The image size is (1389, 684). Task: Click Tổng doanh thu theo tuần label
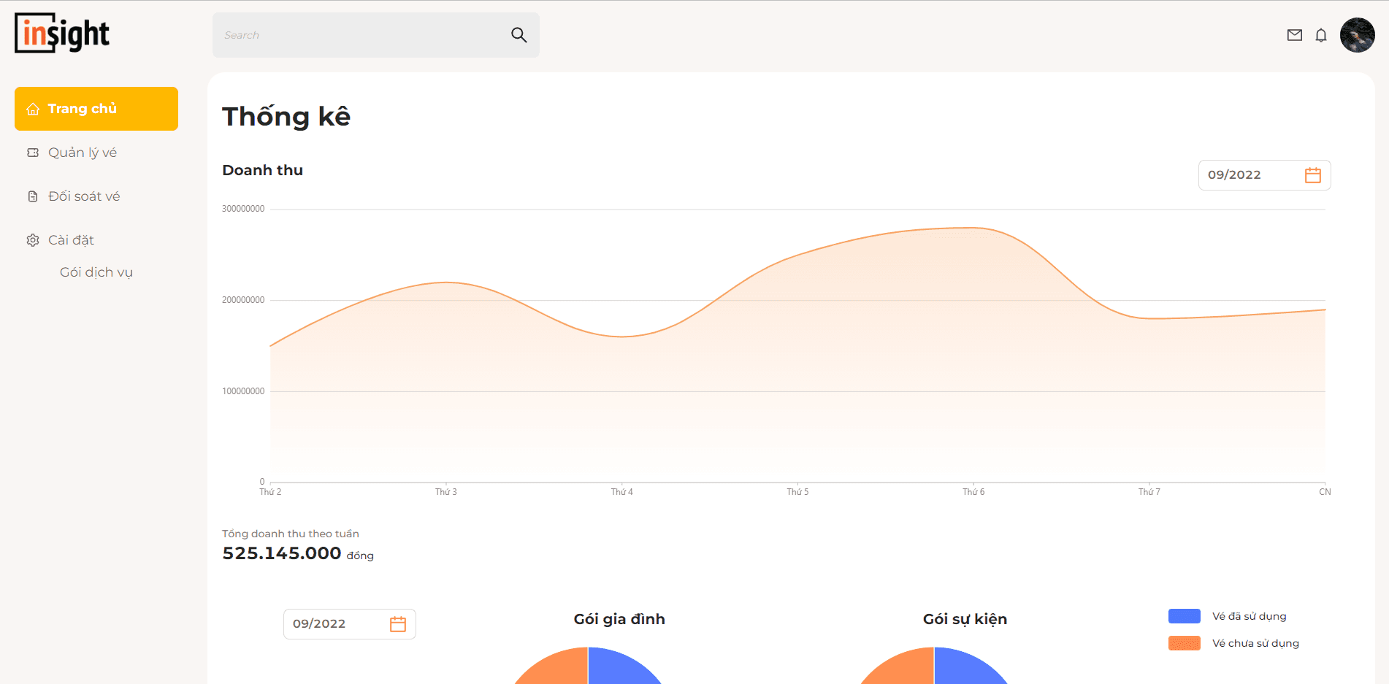coord(291,534)
